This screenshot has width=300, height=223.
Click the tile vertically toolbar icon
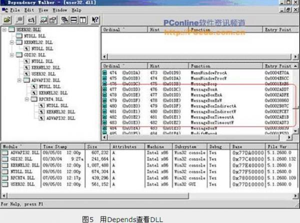[83, 20]
